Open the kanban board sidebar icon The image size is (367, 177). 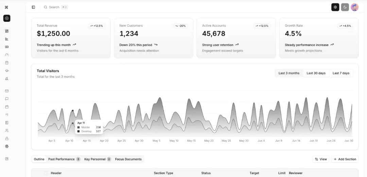[7, 114]
